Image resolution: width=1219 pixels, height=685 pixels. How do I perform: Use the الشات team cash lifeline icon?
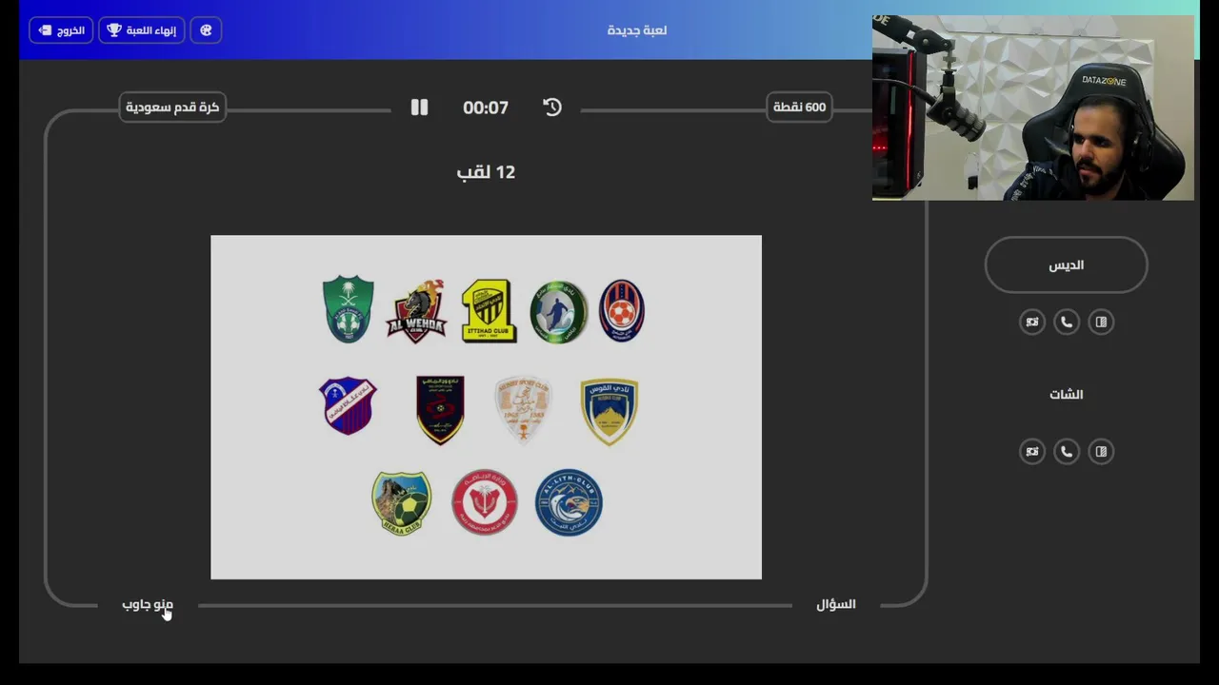[1032, 451]
